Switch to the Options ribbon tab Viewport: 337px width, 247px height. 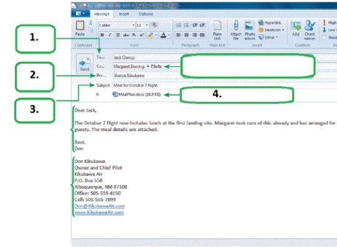pyautogui.click(x=146, y=14)
